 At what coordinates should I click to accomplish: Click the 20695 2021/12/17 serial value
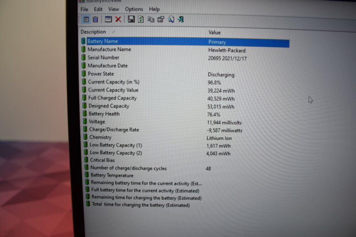(x=227, y=59)
